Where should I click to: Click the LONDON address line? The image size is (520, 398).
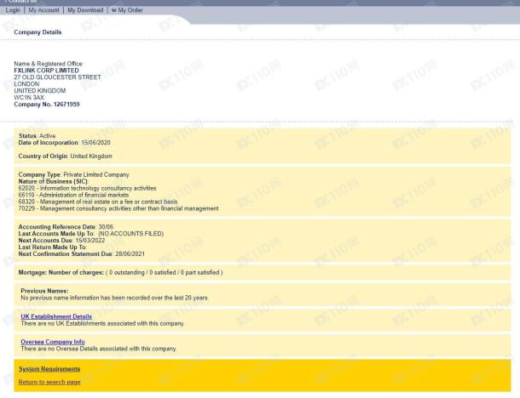point(26,84)
